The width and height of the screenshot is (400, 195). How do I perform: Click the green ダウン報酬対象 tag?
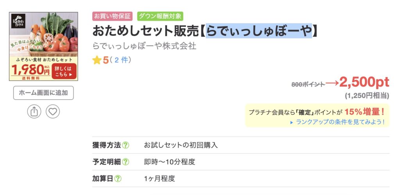(160, 16)
